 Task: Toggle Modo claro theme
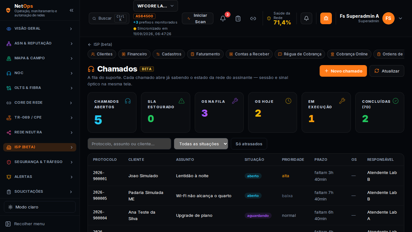click(40, 207)
